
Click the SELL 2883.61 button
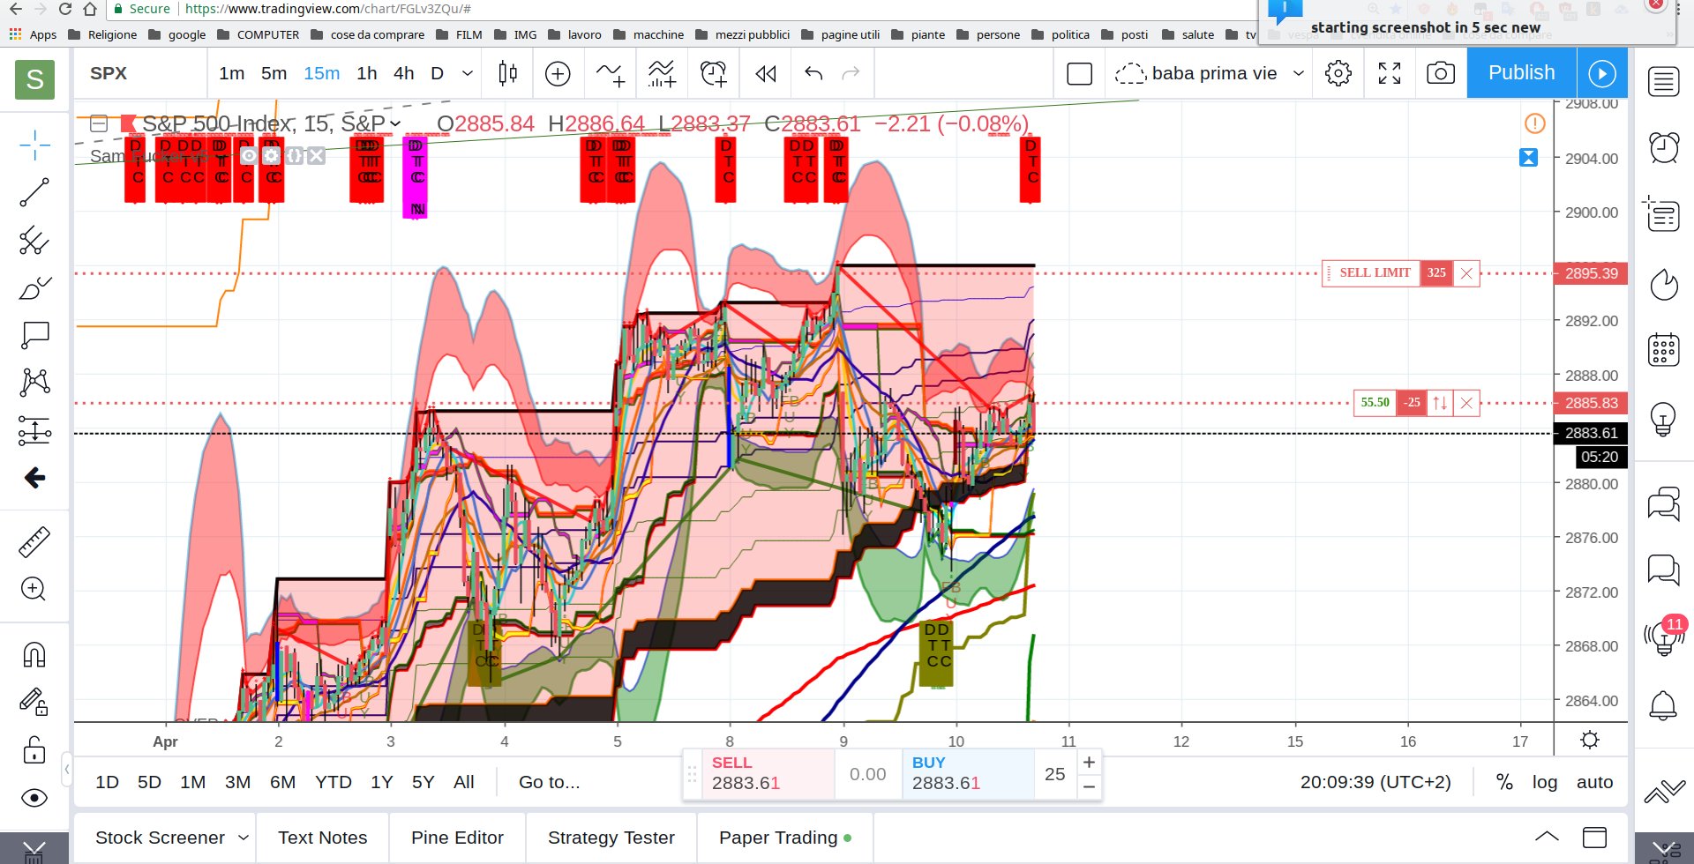click(x=768, y=774)
